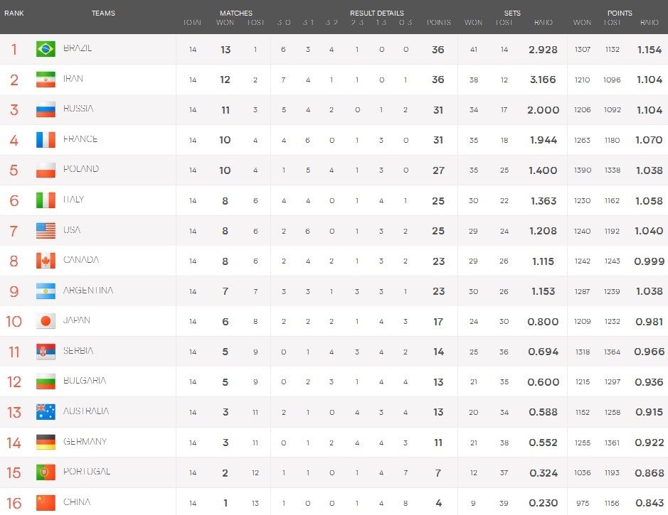Click the Russia flag icon
The width and height of the screenshot is (668, 515).
tap(46, 109)
